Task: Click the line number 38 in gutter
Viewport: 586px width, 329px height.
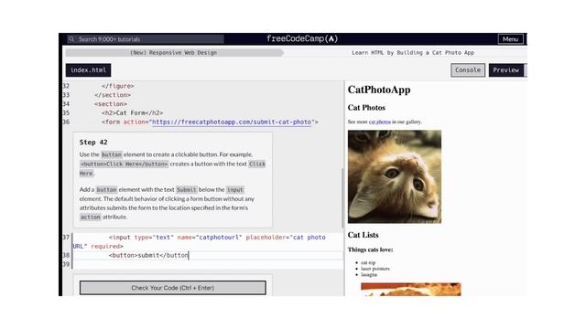Action: tap(66, 256)
